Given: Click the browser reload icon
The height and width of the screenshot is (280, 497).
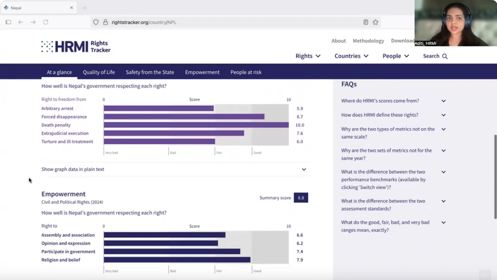Looking at the screenshot, I should click(45, 22).
